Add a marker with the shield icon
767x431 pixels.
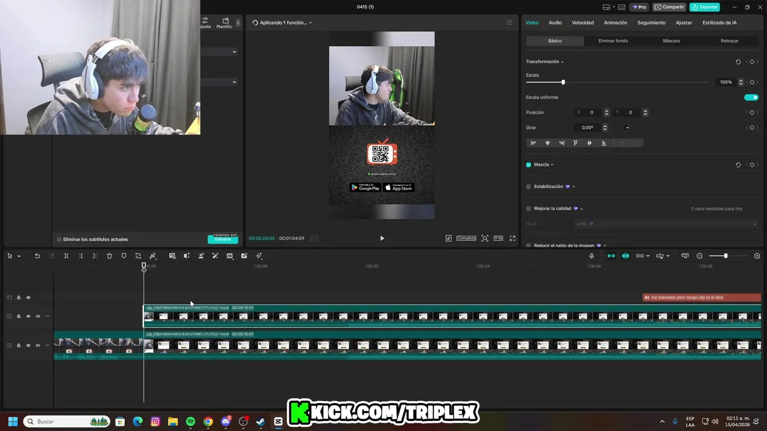pyautogui.click(x=123, y=256)
